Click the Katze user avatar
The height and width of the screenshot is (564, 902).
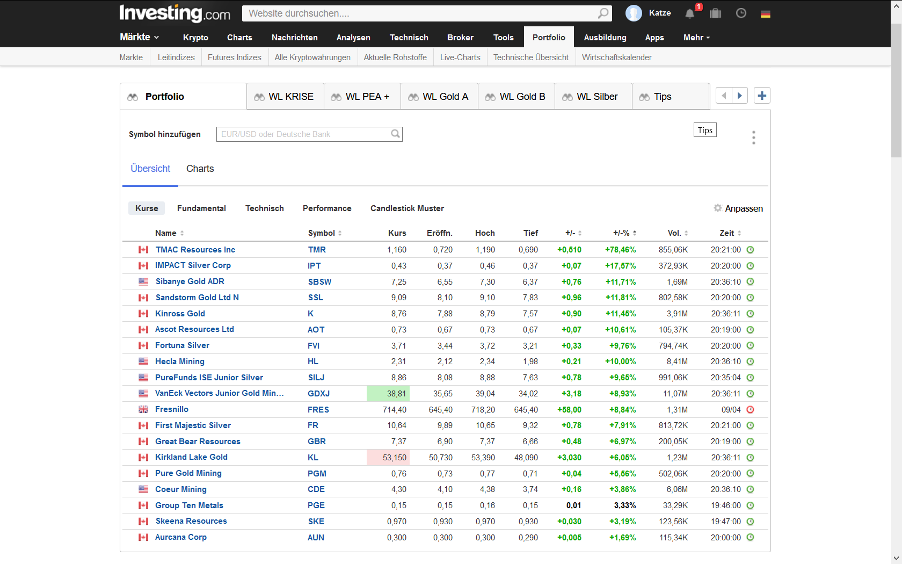click(634, 13)
